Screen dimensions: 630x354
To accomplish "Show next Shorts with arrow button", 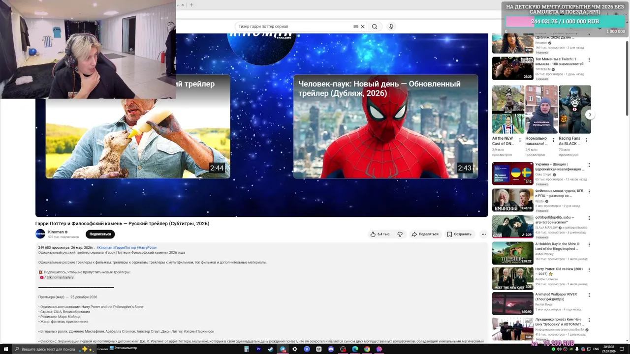I will (590, 115).
